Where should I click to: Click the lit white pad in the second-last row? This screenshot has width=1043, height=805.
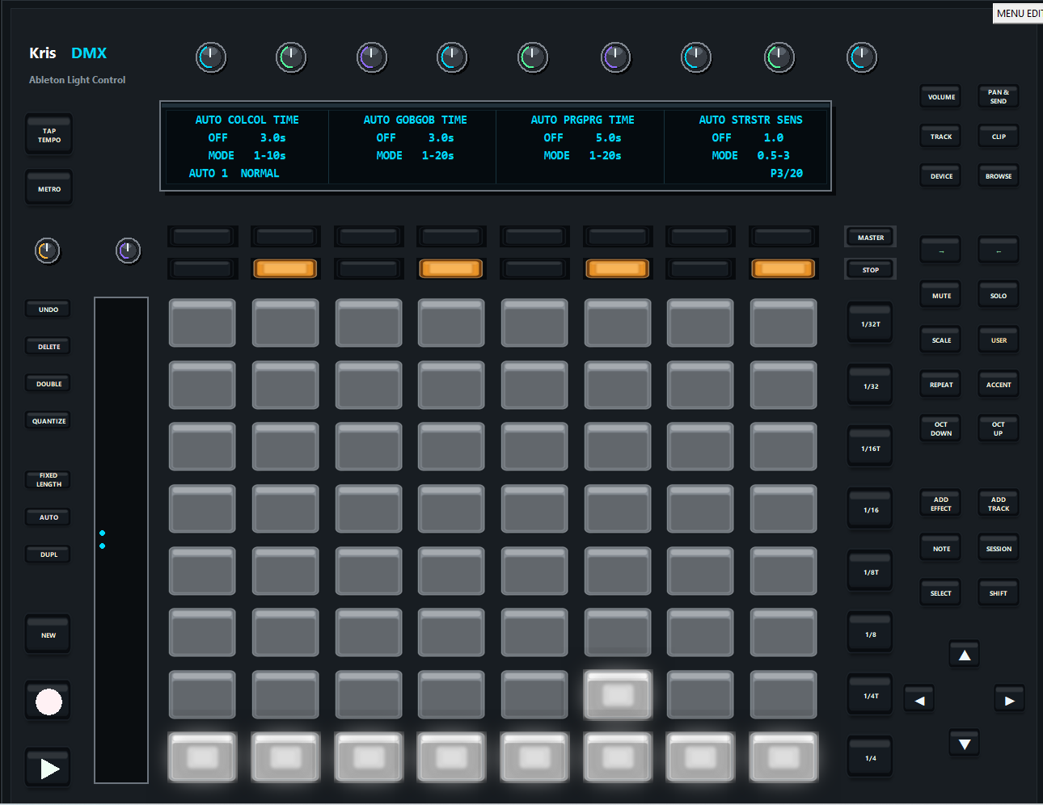(x=618, y=695)
